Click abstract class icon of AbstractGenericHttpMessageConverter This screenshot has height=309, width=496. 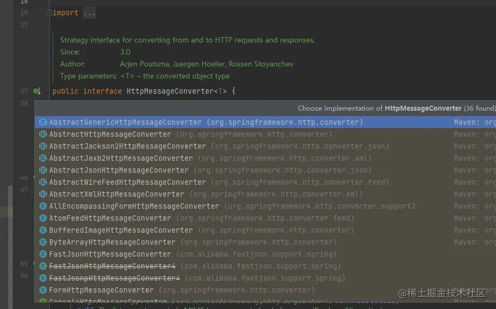tap(43, 122)
